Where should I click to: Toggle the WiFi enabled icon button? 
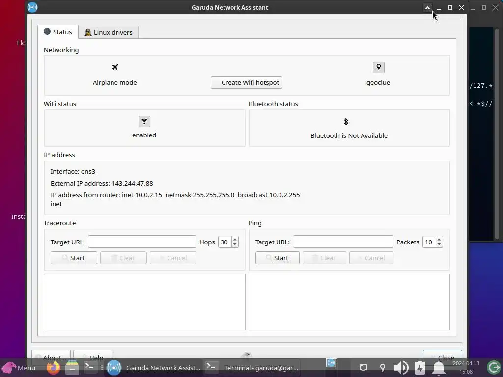click(144, 122)
